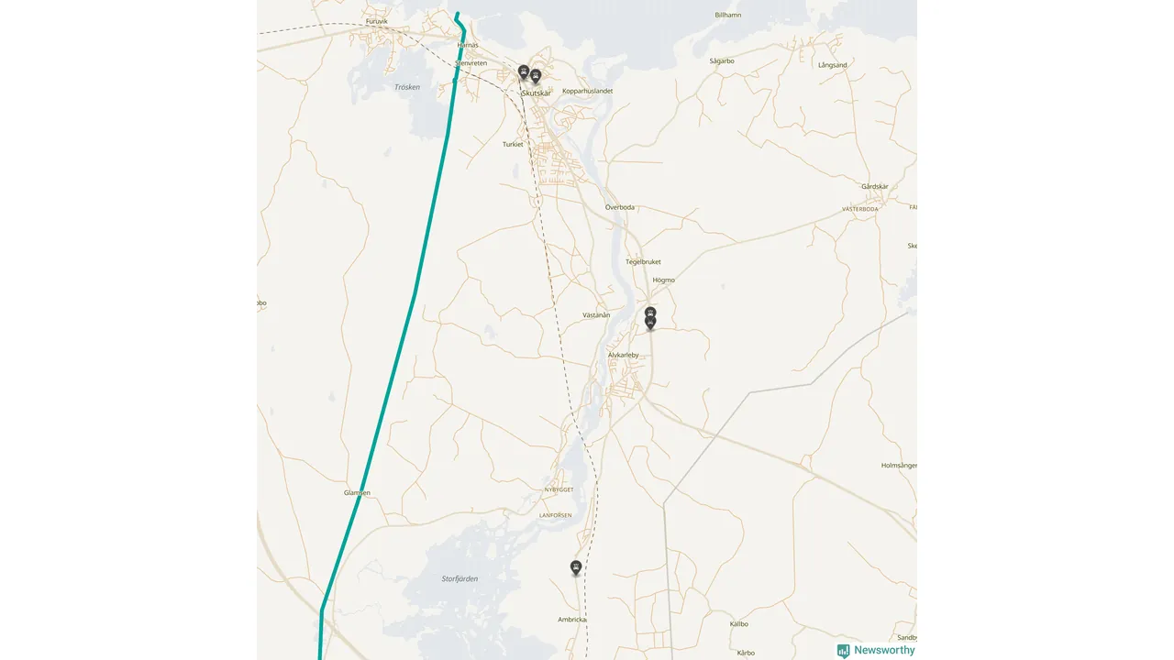Screen dimensions: 1174x660
Task: Click the Långsand place label
Action: coord(833,65)
